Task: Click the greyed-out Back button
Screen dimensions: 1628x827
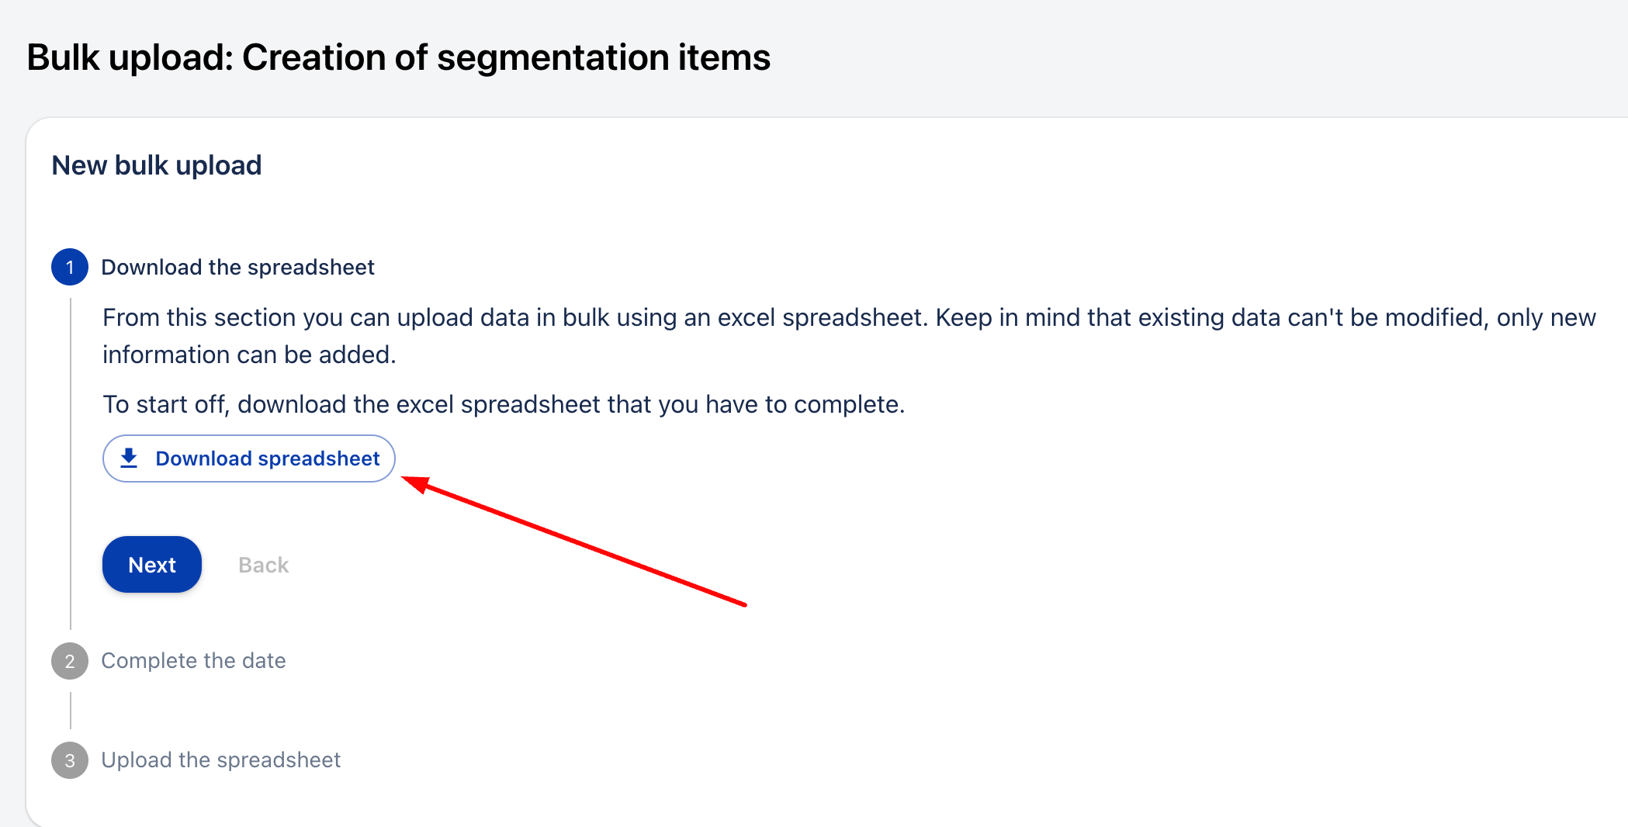Action: click(263, 565)
